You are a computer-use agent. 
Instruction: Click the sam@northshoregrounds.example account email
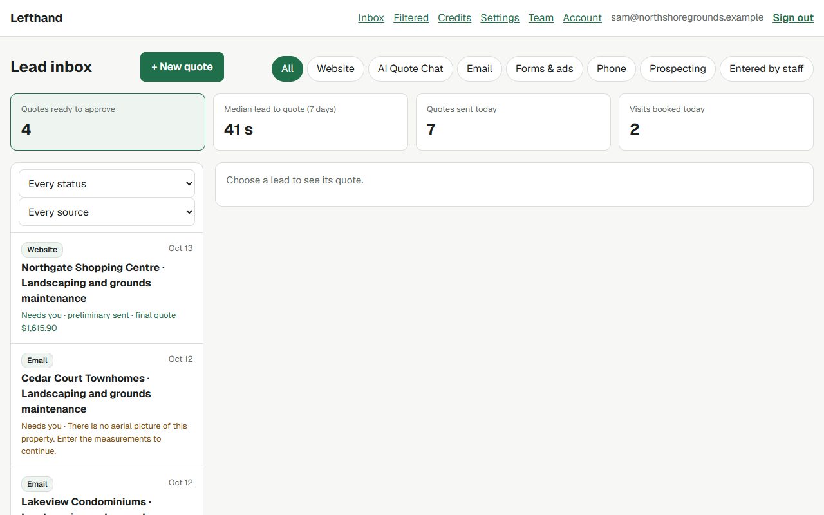coord(688,18)
